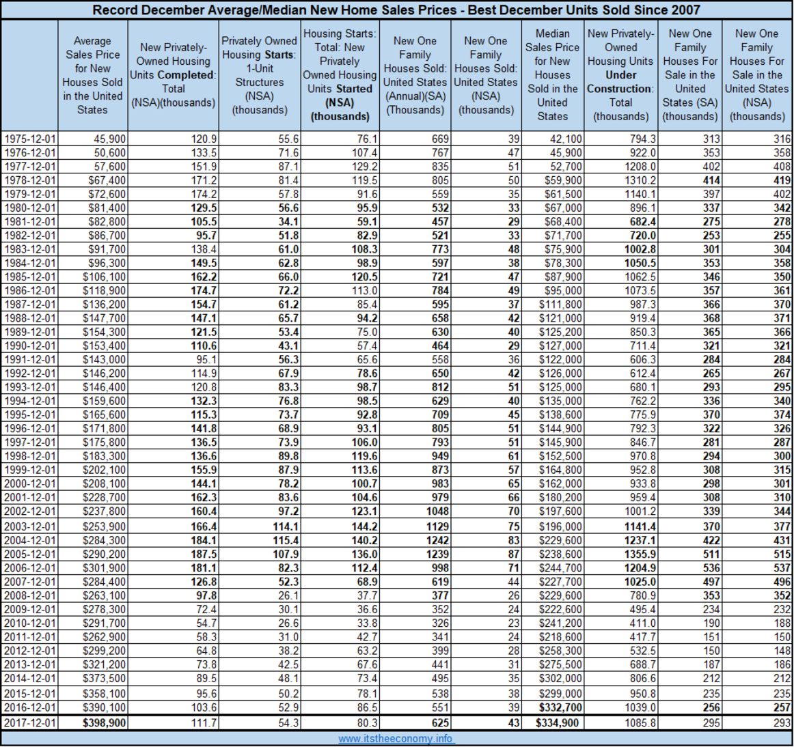Select the 'Median Sales Price for New Houses' header

pos(553,75)
